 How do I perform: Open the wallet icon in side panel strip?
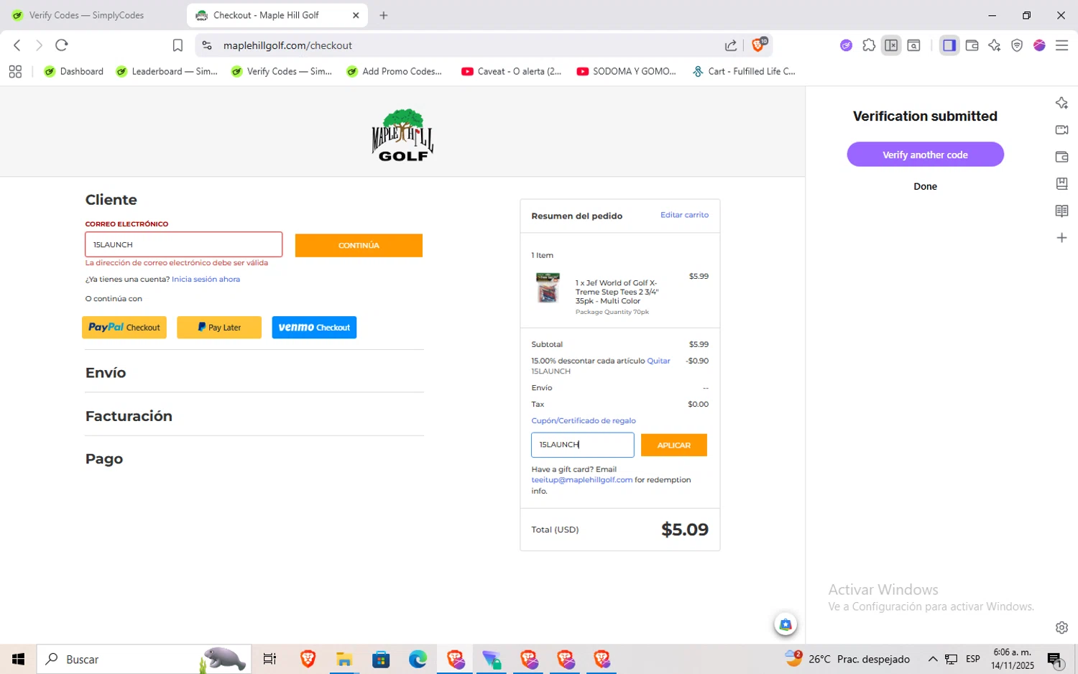pos(1061,157)
